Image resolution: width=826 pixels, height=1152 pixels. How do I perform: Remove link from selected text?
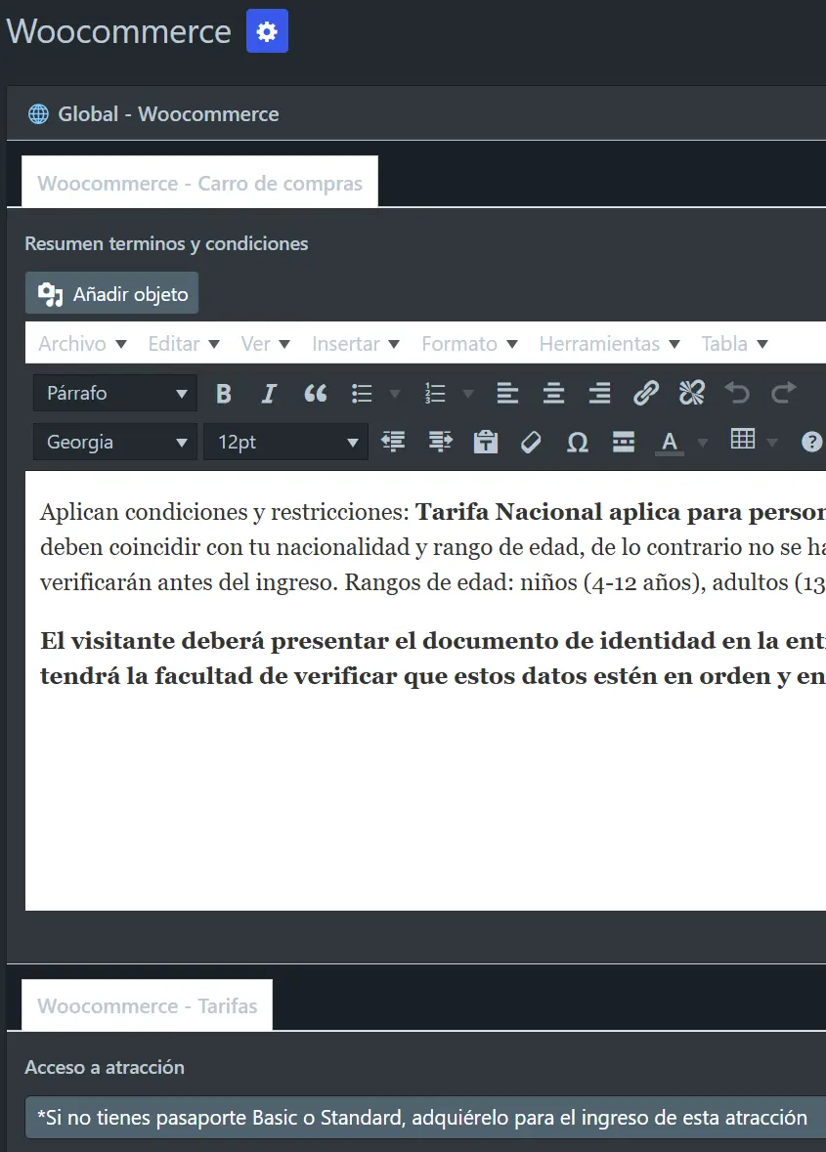coord(691,394)
